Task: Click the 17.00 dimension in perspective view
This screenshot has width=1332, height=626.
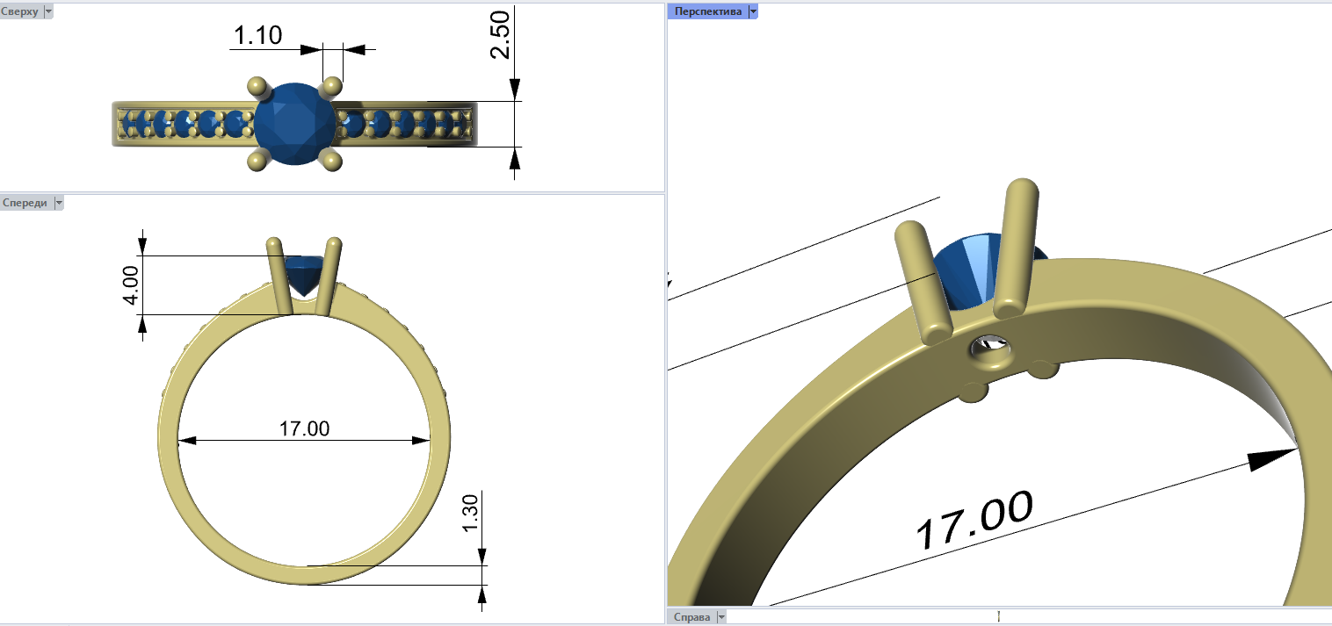Action: 973,521
